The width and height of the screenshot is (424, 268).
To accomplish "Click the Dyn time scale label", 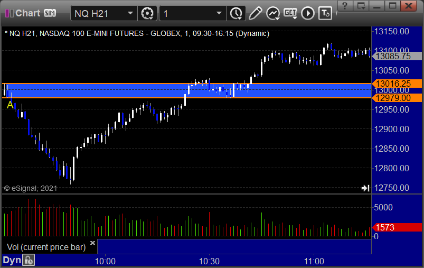I will (12, 261).
